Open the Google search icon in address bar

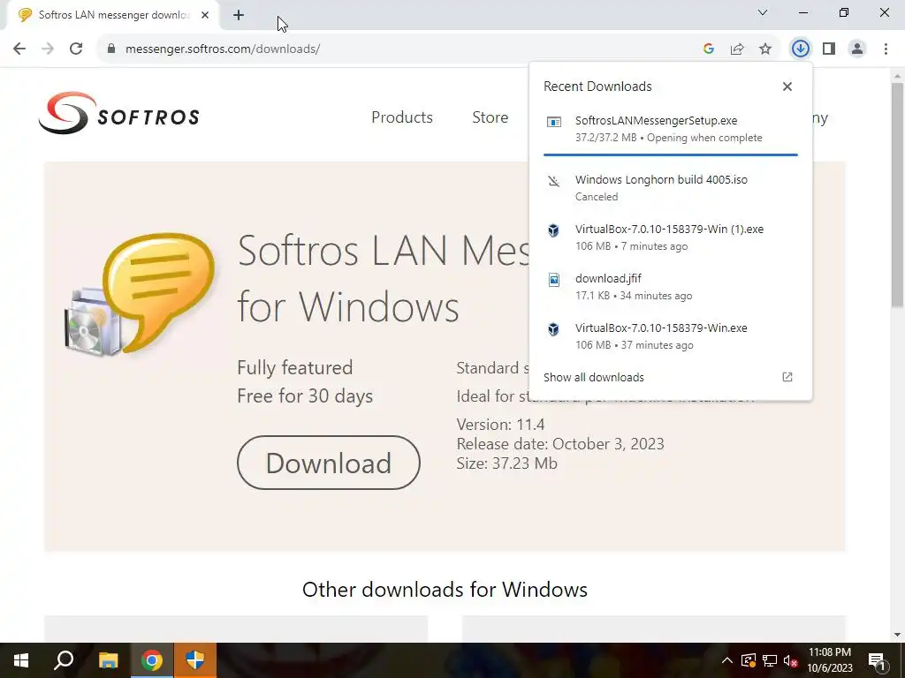pos(709,49)
